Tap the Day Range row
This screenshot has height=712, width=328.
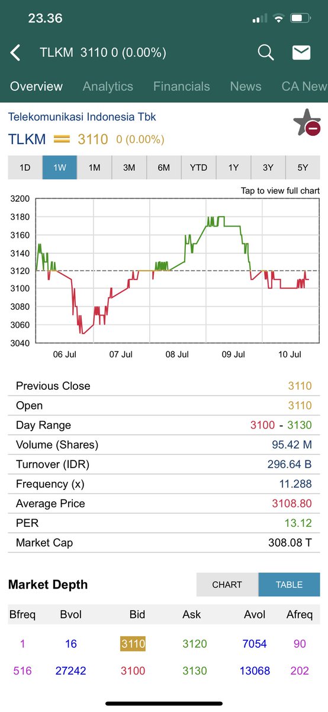[x=164, y=425]
